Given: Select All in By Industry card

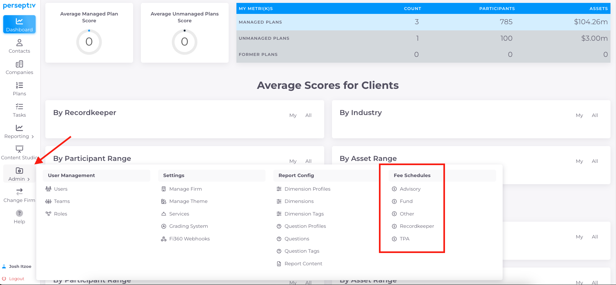Looking at the screenshot, I should (595, 115).
